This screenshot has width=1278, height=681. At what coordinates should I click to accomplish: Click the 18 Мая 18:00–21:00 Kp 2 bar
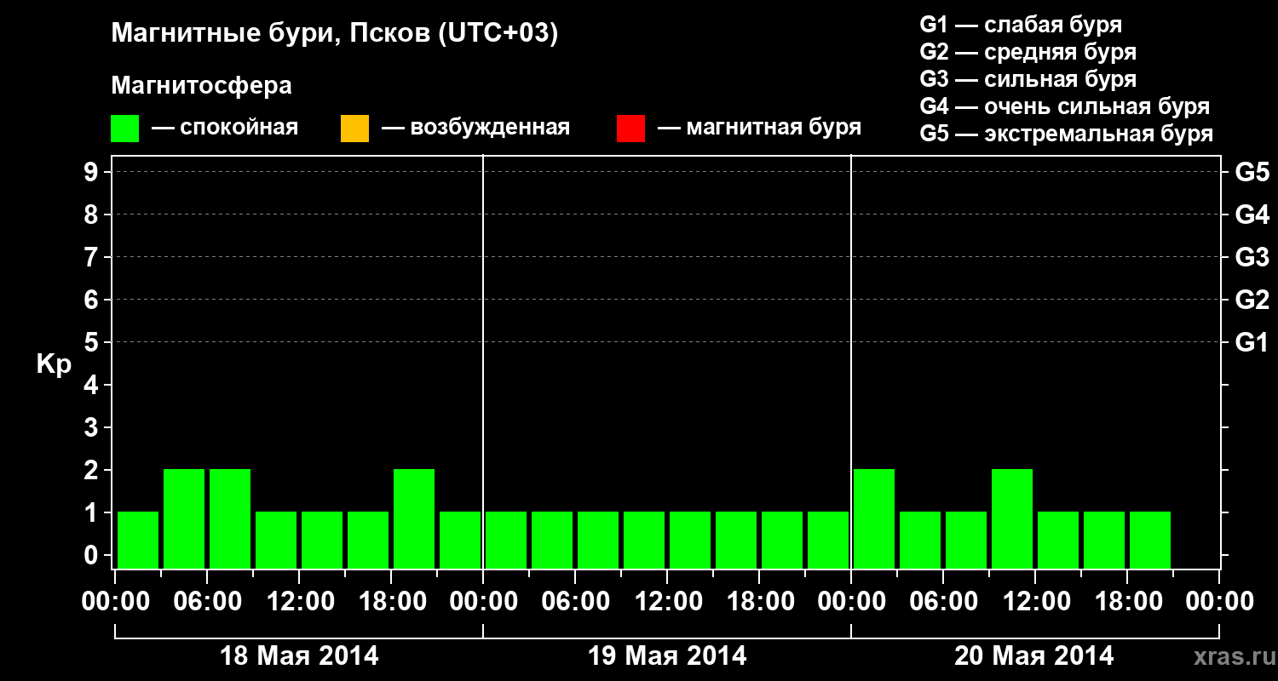pos(414,518)
